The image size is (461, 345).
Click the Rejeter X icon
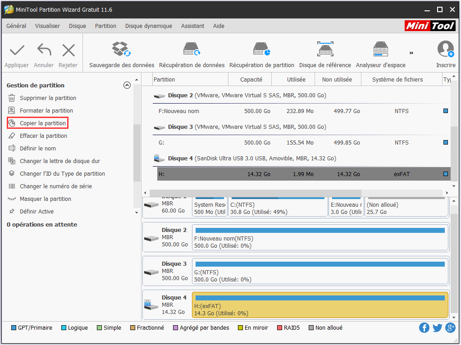point(68,50)
